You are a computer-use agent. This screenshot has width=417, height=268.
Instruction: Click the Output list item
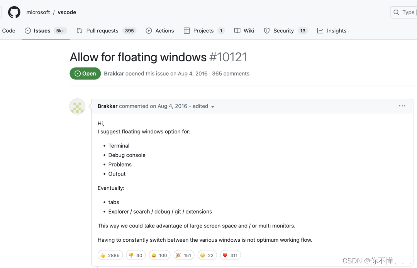[117, 174]
